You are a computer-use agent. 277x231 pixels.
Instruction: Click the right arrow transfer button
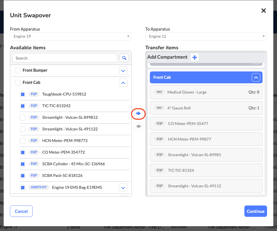pos(138,113)
